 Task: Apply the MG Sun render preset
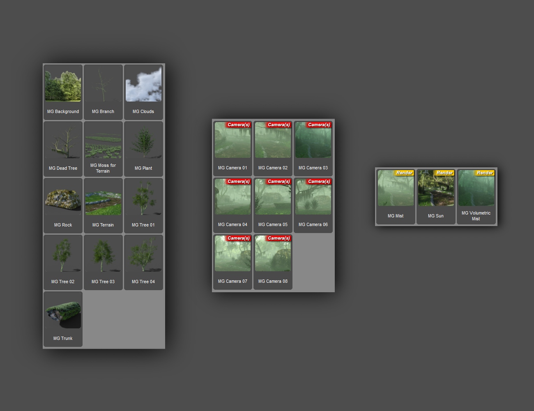pyautogui.click(x=436, y=196)
